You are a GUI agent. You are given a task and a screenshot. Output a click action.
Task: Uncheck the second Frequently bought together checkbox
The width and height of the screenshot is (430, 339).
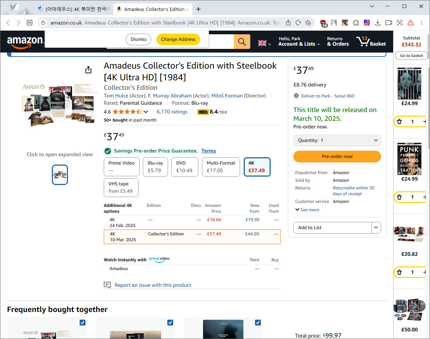170,323
